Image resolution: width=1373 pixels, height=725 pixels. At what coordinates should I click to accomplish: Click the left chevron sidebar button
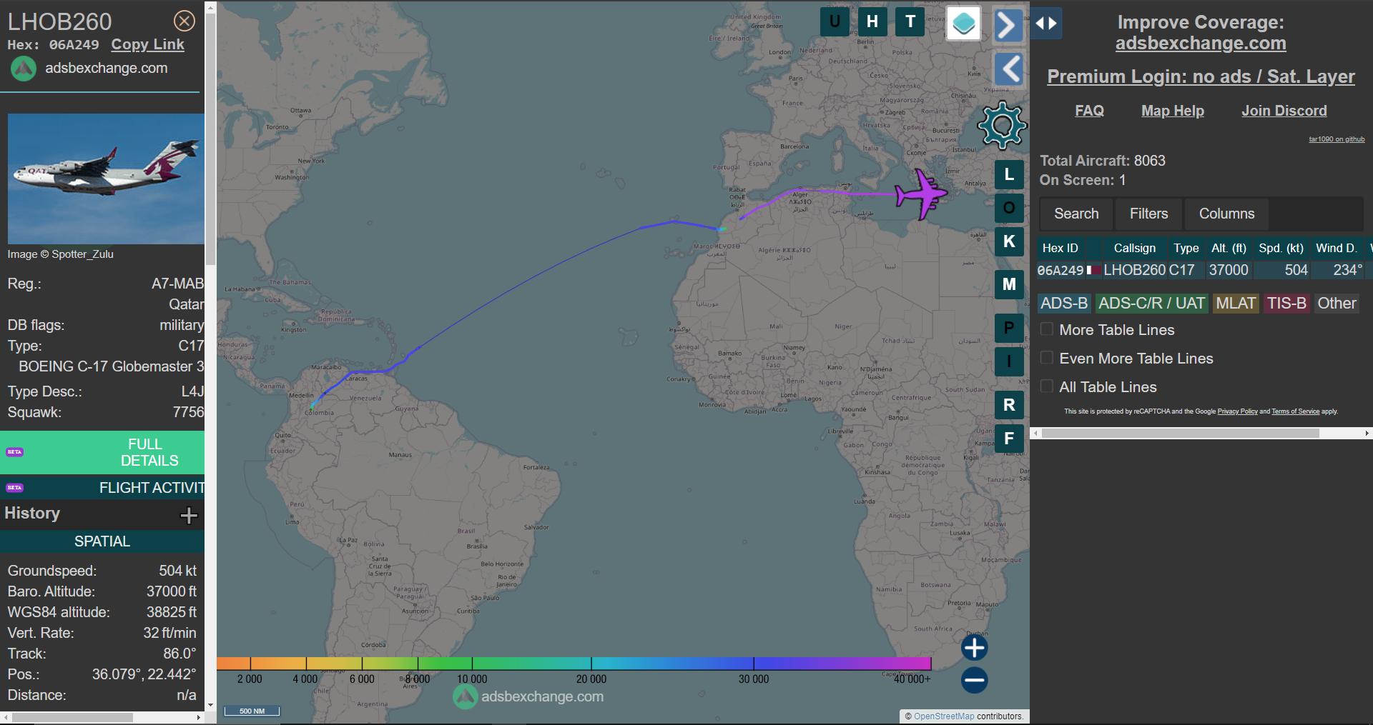coord(1008,69)
